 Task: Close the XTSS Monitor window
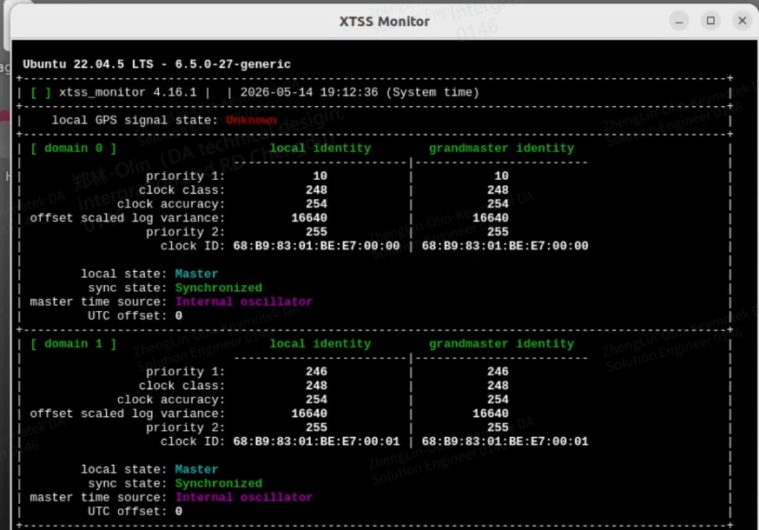click(x=742, y=21)
